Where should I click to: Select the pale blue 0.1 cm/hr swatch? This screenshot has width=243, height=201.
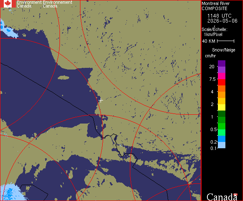[x=222, y=145]
